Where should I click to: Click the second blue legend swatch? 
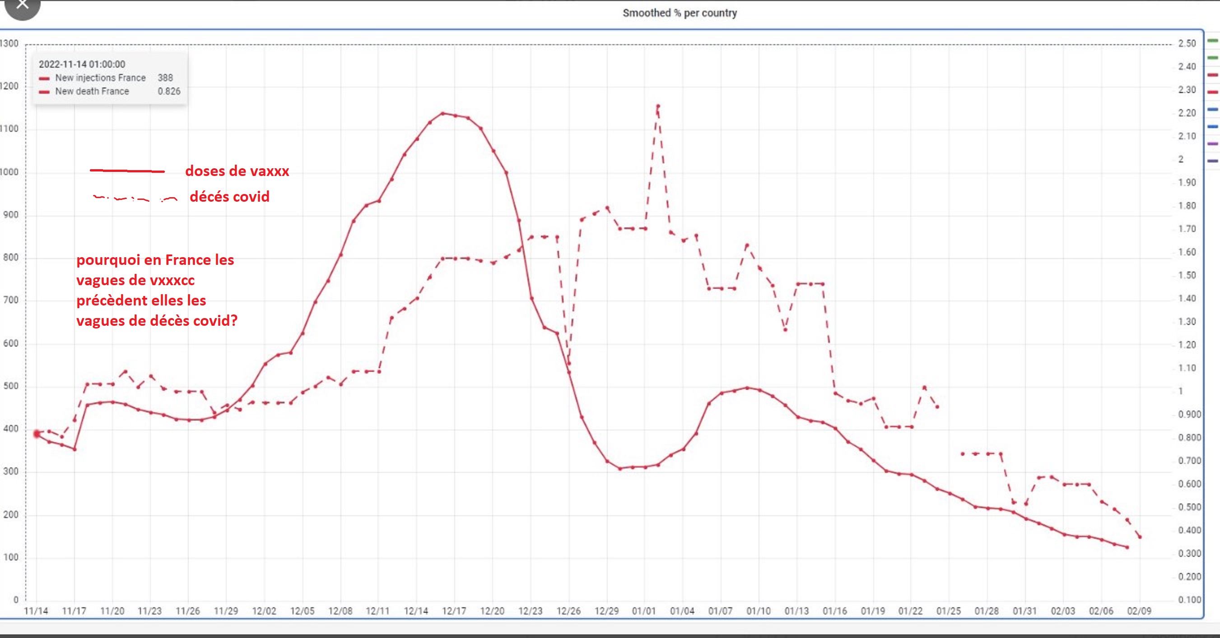(x=1212, y=126)
